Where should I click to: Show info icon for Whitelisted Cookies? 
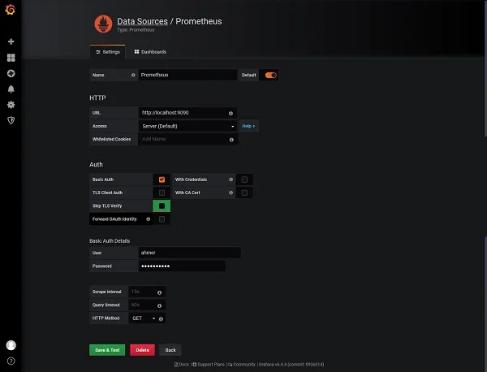[x=231, y=140]
